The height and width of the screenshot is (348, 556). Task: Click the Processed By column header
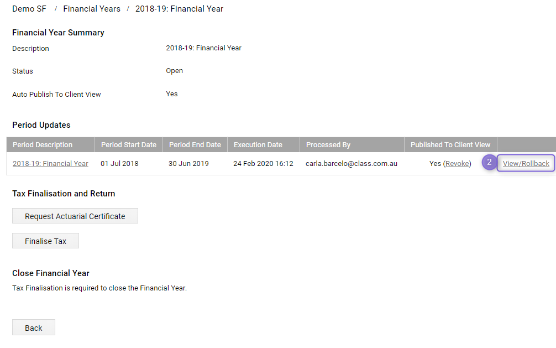coord(328,145)
